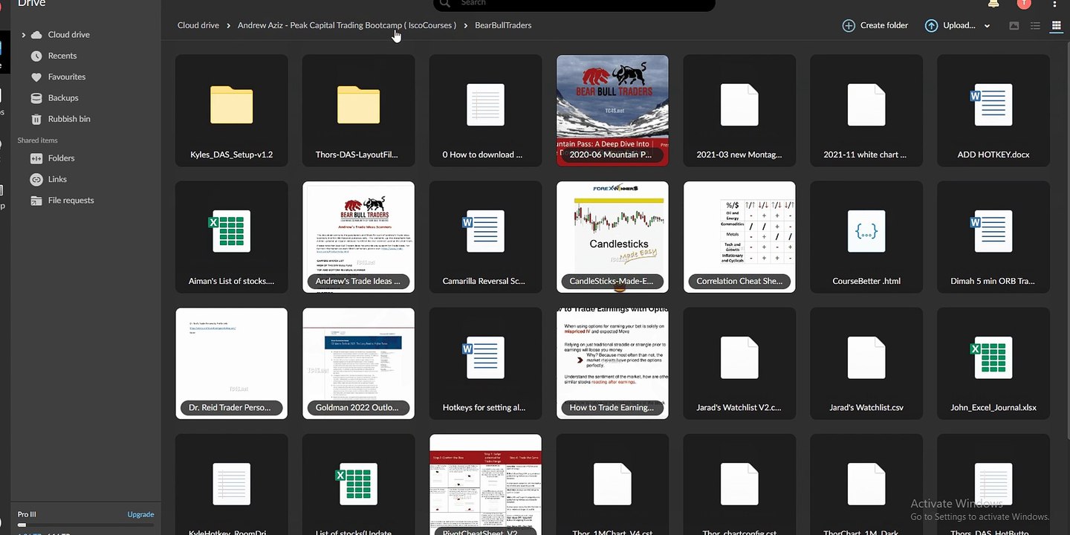
Task: Switch to list view layout
Action: point(1035,25)
